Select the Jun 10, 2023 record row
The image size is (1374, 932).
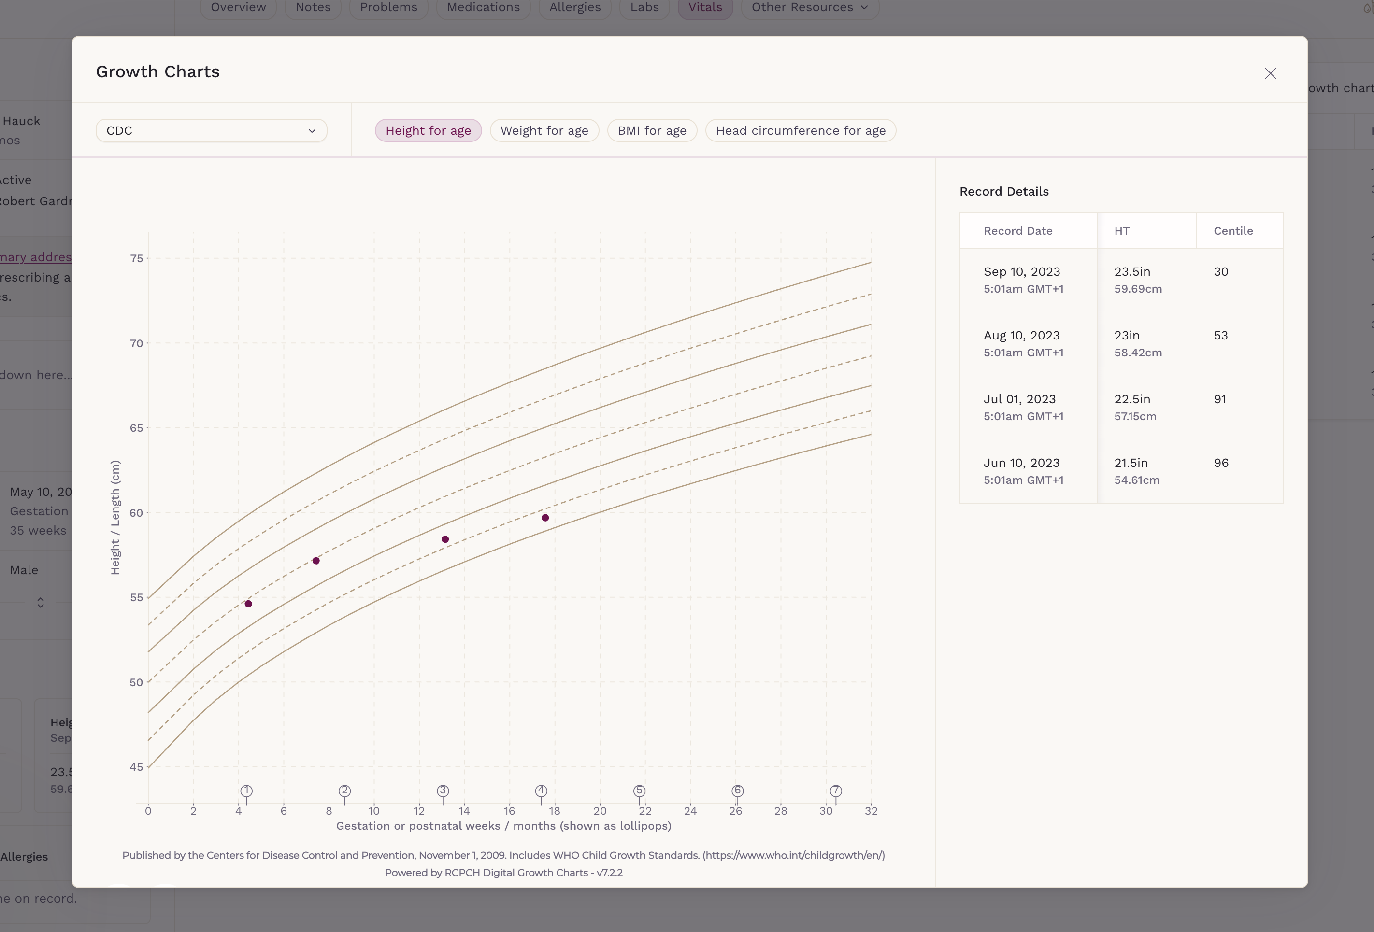tap(1121, 472)
